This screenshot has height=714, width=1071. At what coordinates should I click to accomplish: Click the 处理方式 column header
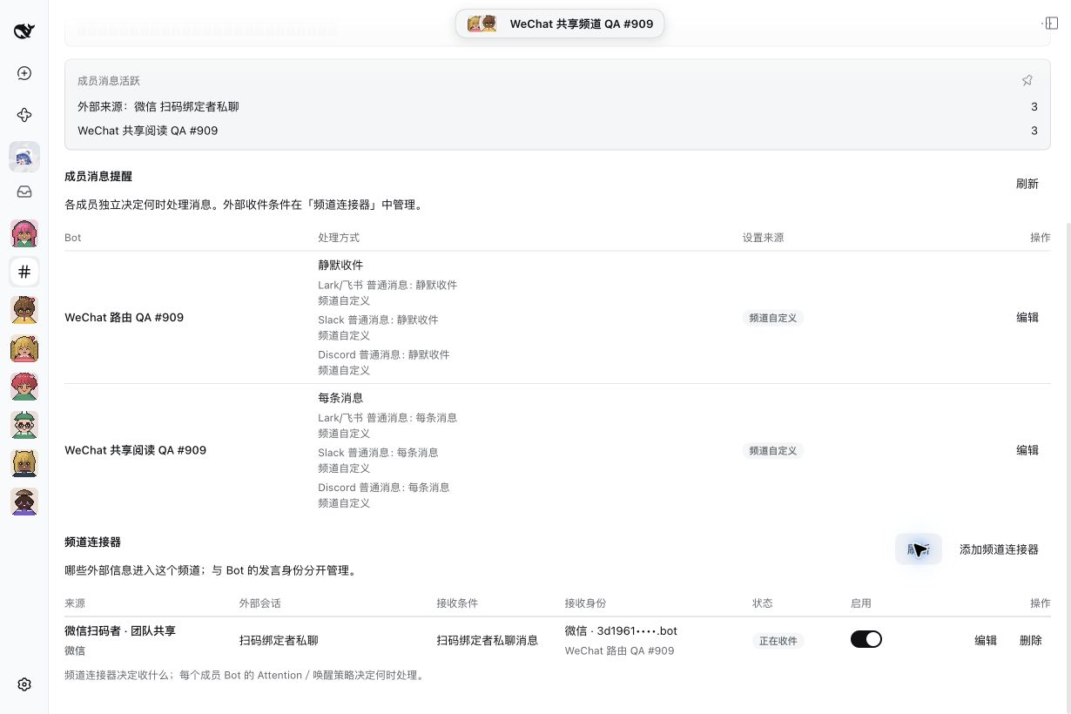pyautogui.click(x=339, y=237)
